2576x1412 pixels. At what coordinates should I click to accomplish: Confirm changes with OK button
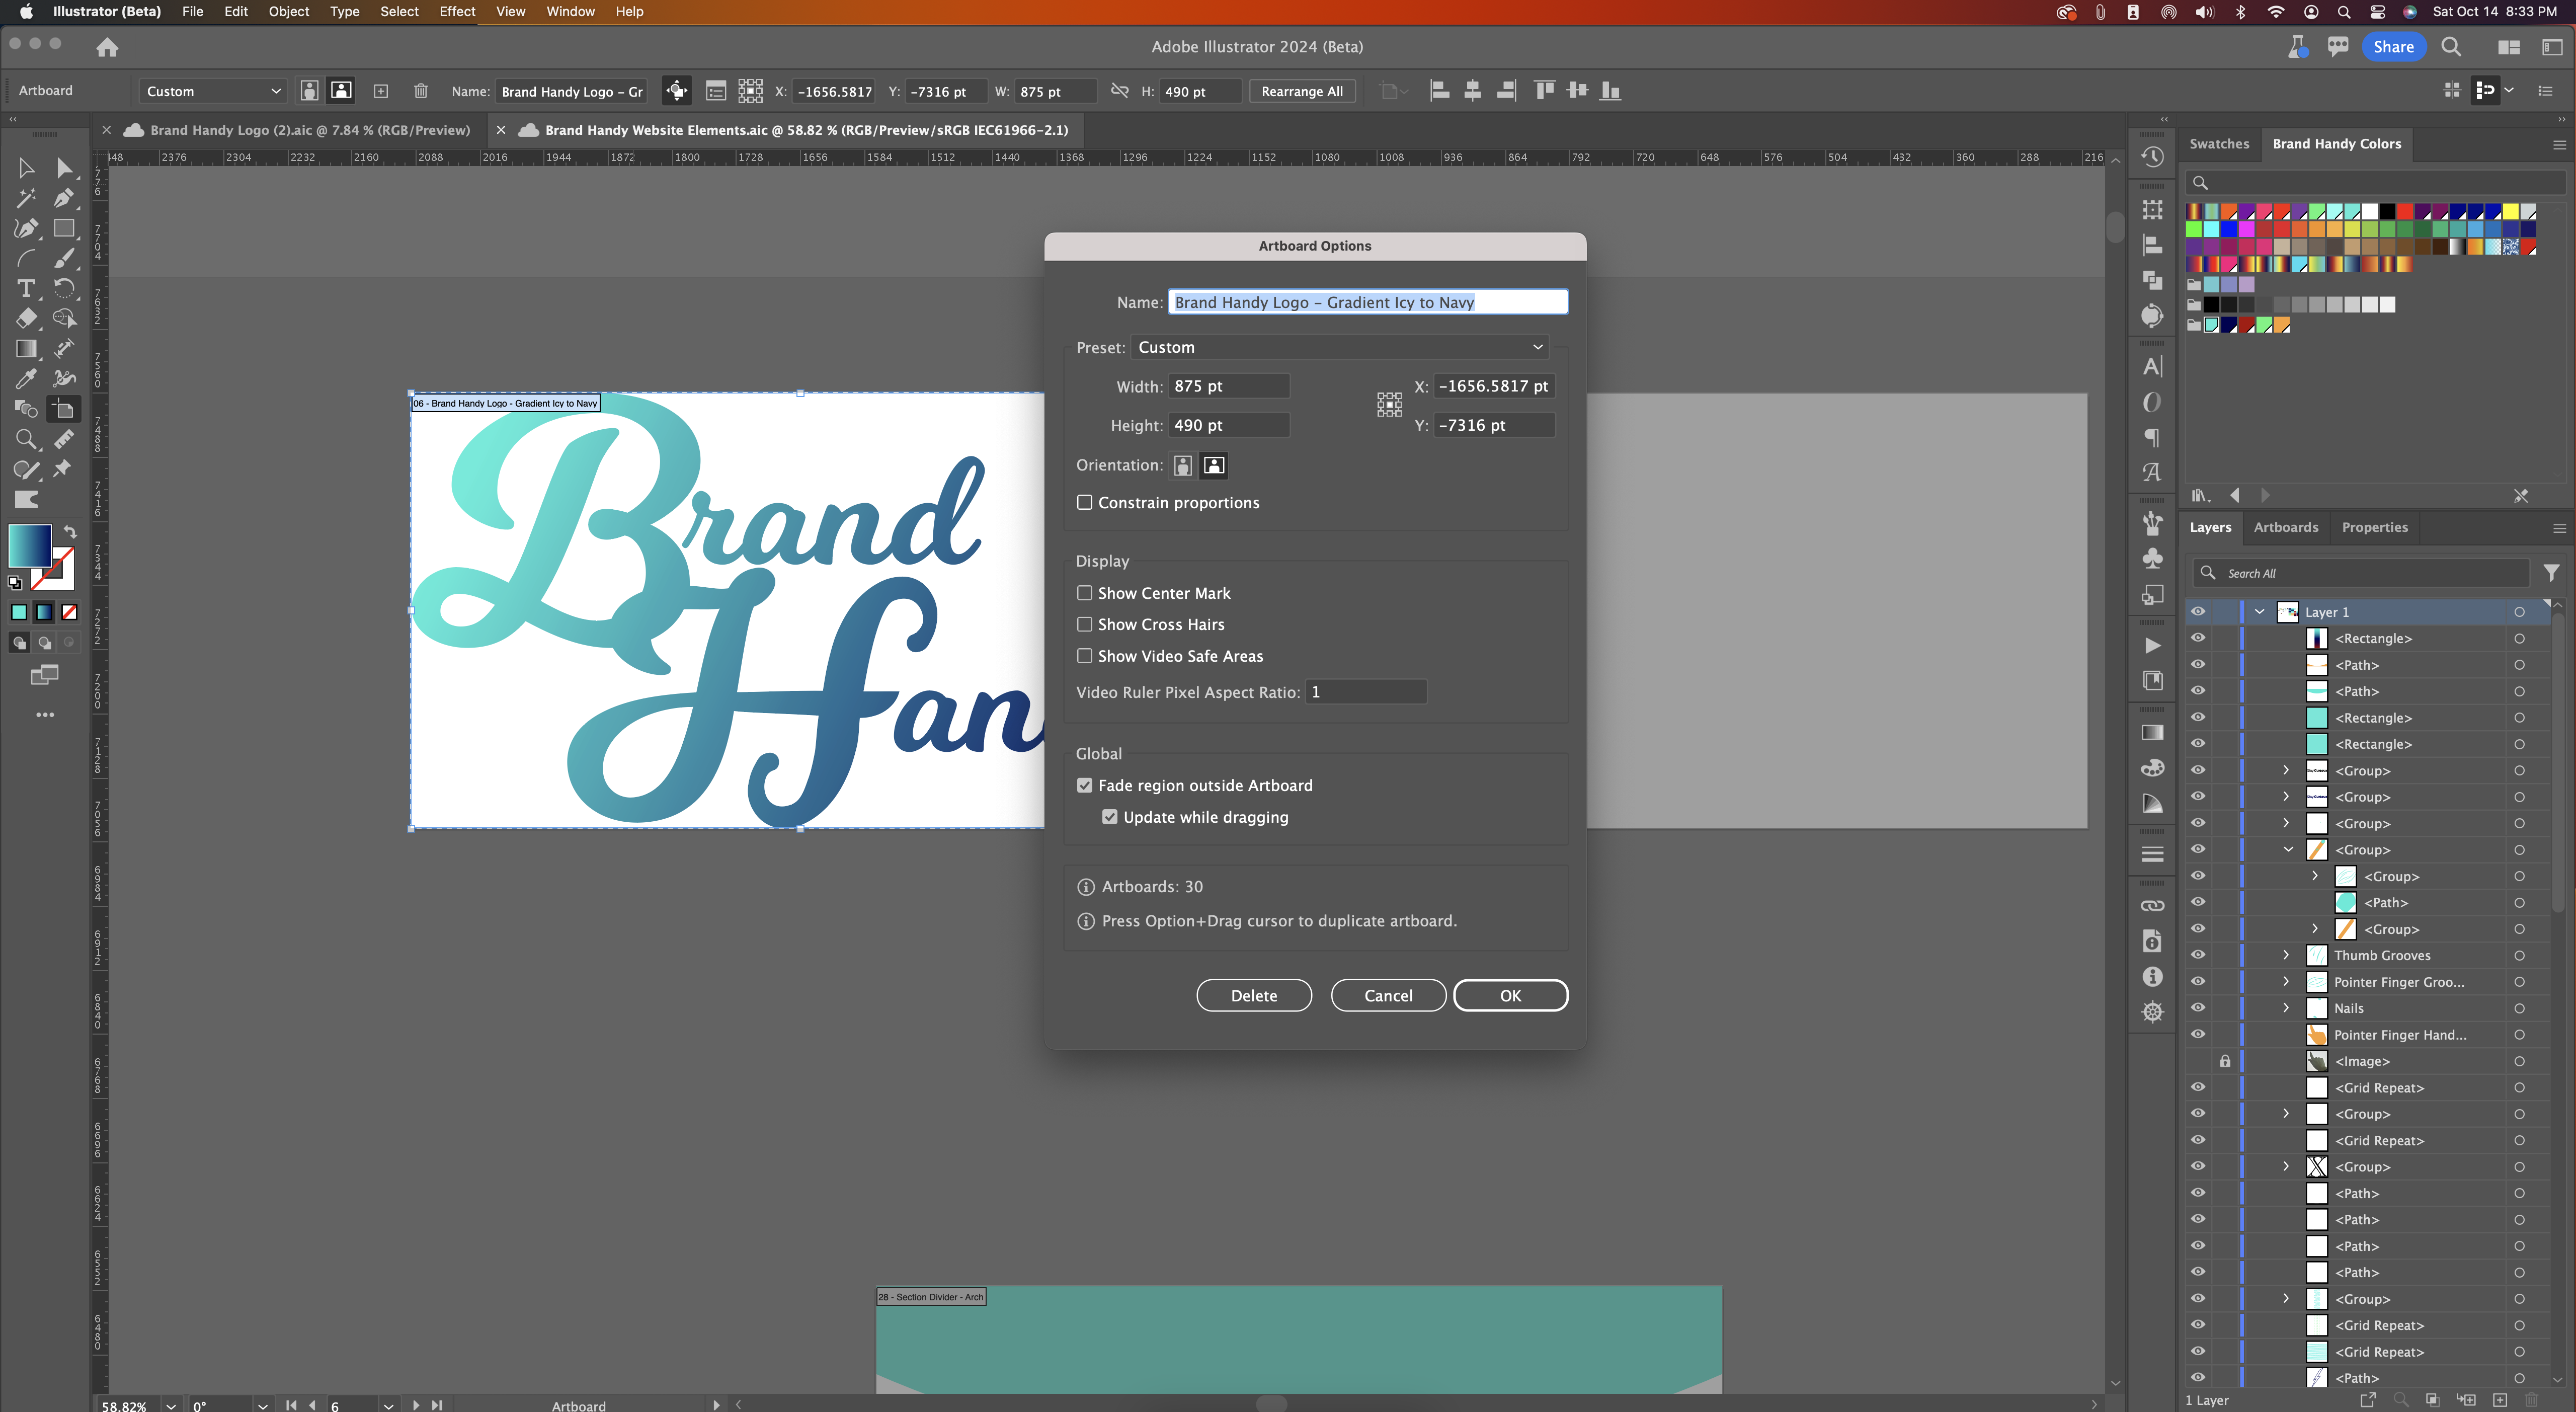tap(1510, 995)
